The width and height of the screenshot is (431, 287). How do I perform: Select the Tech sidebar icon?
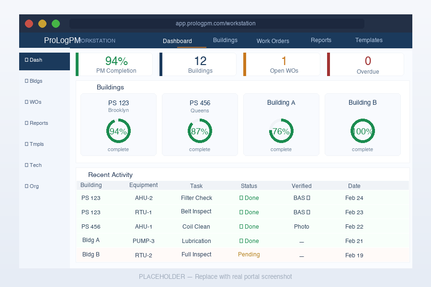(26, 165)
